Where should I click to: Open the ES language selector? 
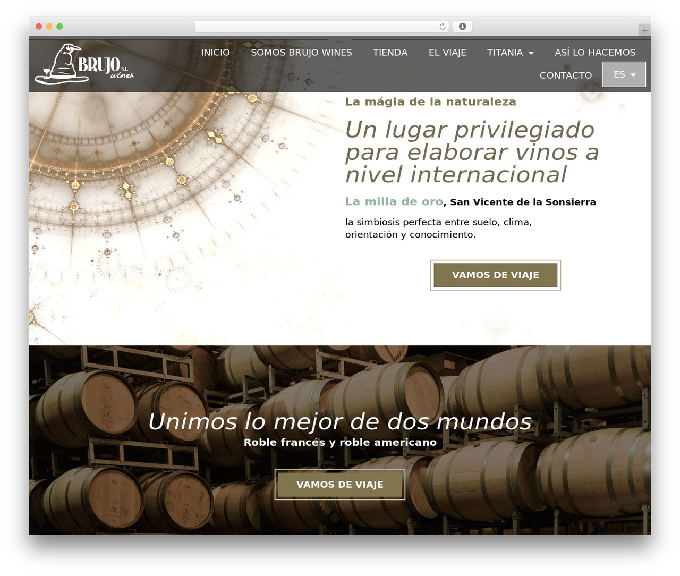624,74
